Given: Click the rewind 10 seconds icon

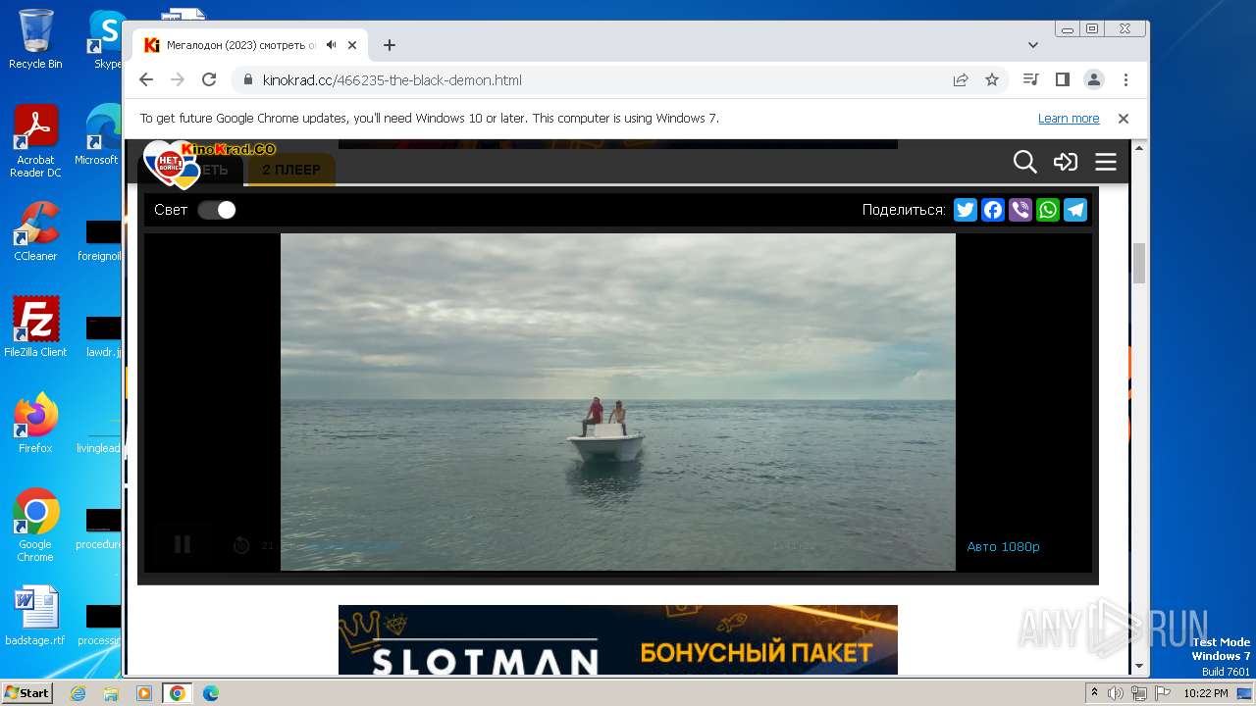Looking at the screenshot, I should [x=241, y=546].
